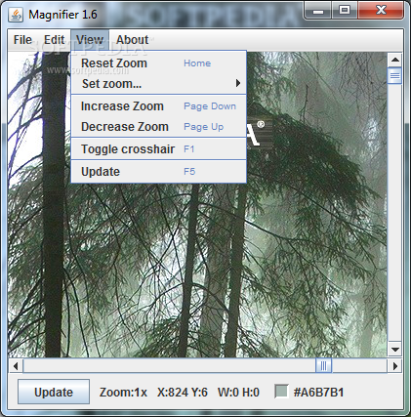Viewport: 411px width, 417px height.
Task: Click the vertical scrollbar down arrow
Action: tap(395, 350)
